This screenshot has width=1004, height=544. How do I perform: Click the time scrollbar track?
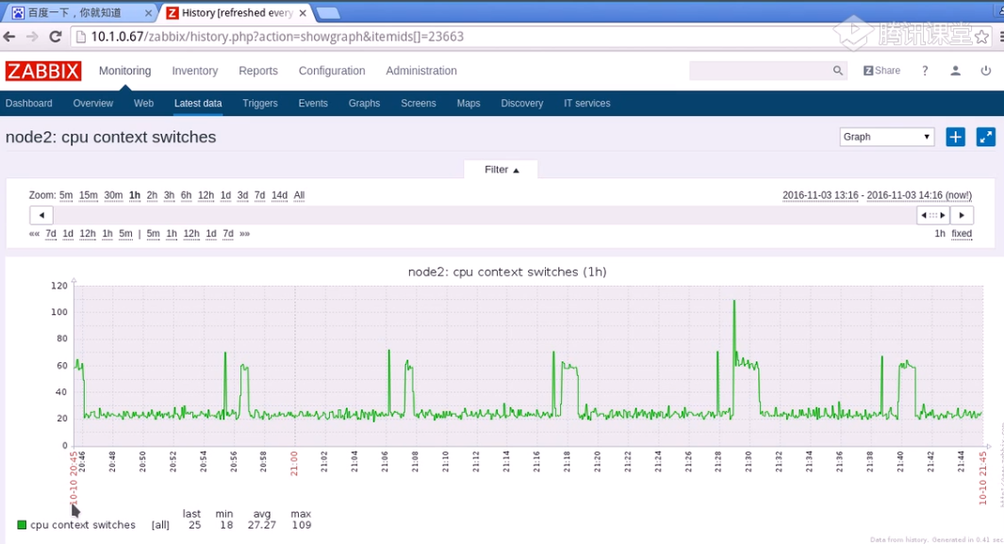485,215
